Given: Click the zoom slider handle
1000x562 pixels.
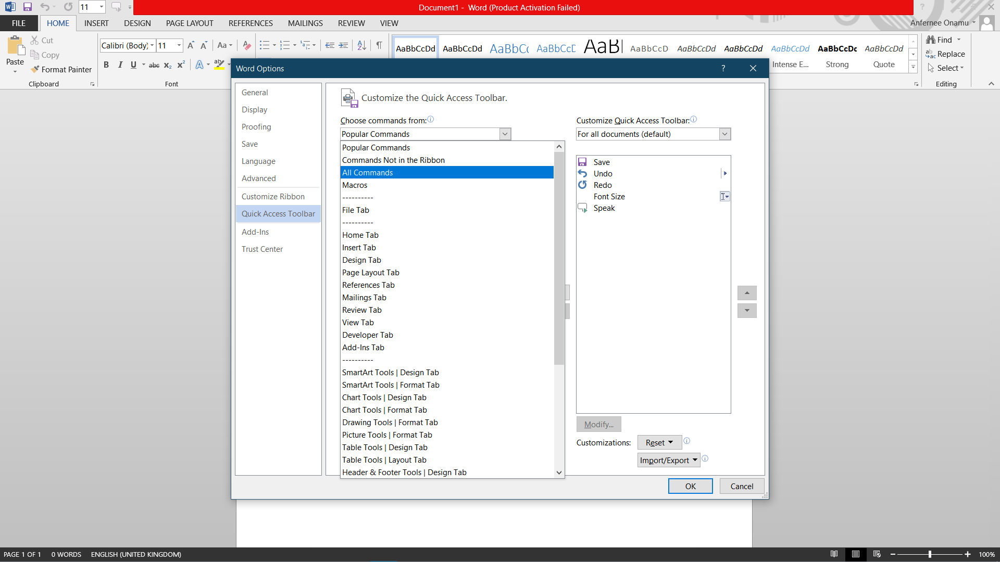Looking at the screenshot, I should click(x=930, y=554).
